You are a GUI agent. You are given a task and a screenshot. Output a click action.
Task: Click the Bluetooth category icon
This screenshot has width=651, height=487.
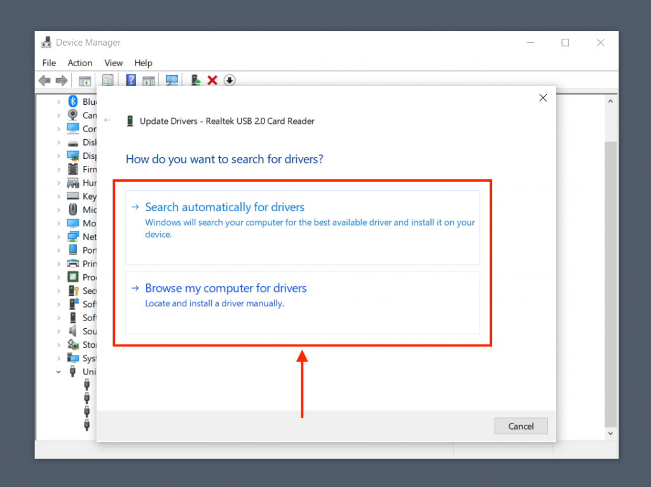(x=73, y=102)
